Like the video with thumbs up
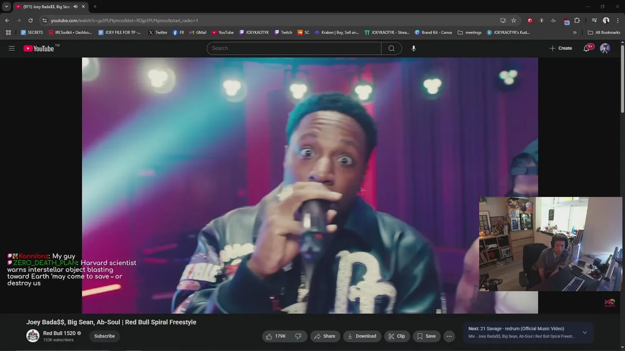Screen dimensions: 625x351 (x=275, y=336)
